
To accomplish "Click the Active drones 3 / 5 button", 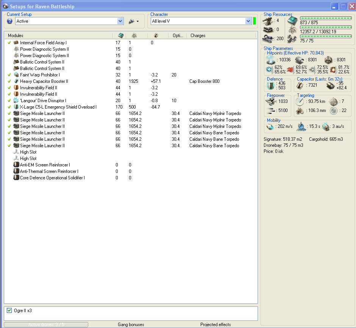I will tap(46, 325).
